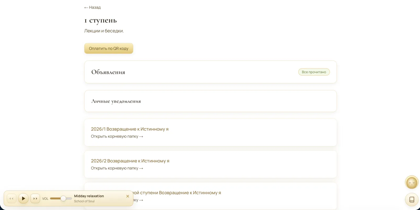This screenshot has height=210, width=420.
Task: Click the Midday relaxation track title
Action: click(89, 196)
